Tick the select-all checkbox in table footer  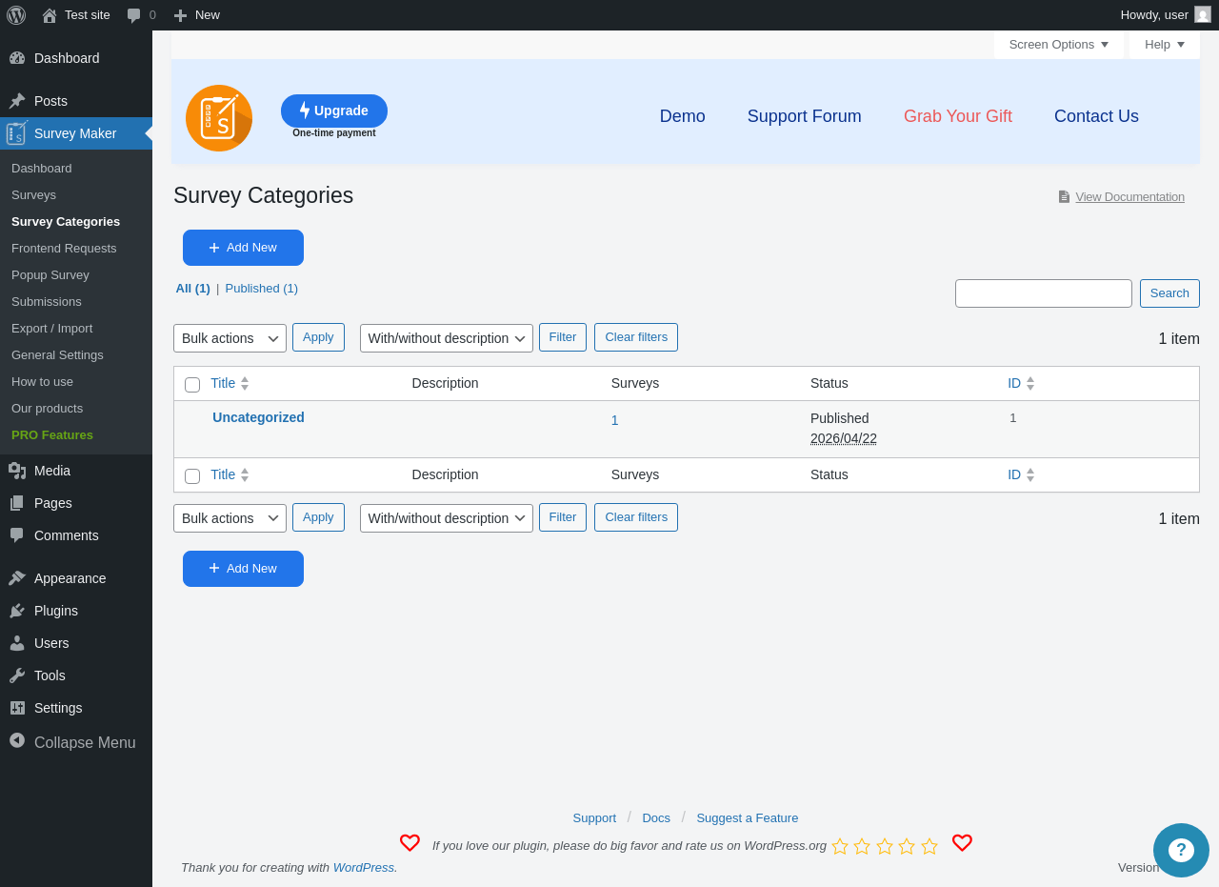(192, 476)
